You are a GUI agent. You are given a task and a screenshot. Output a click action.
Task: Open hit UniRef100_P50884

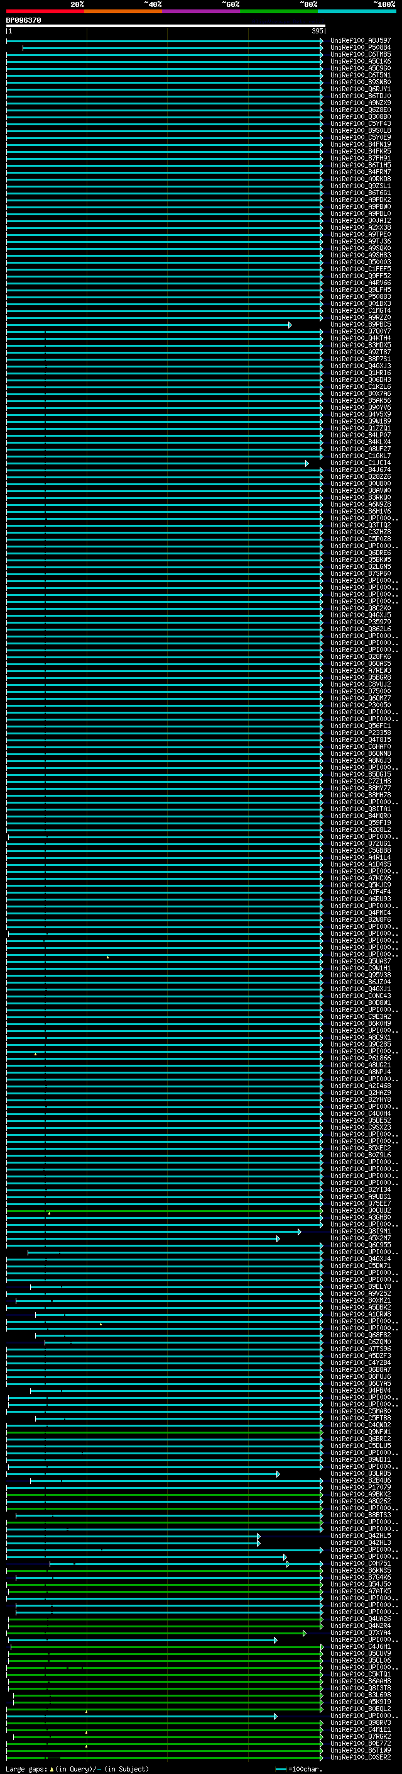[x=361, y=48]
